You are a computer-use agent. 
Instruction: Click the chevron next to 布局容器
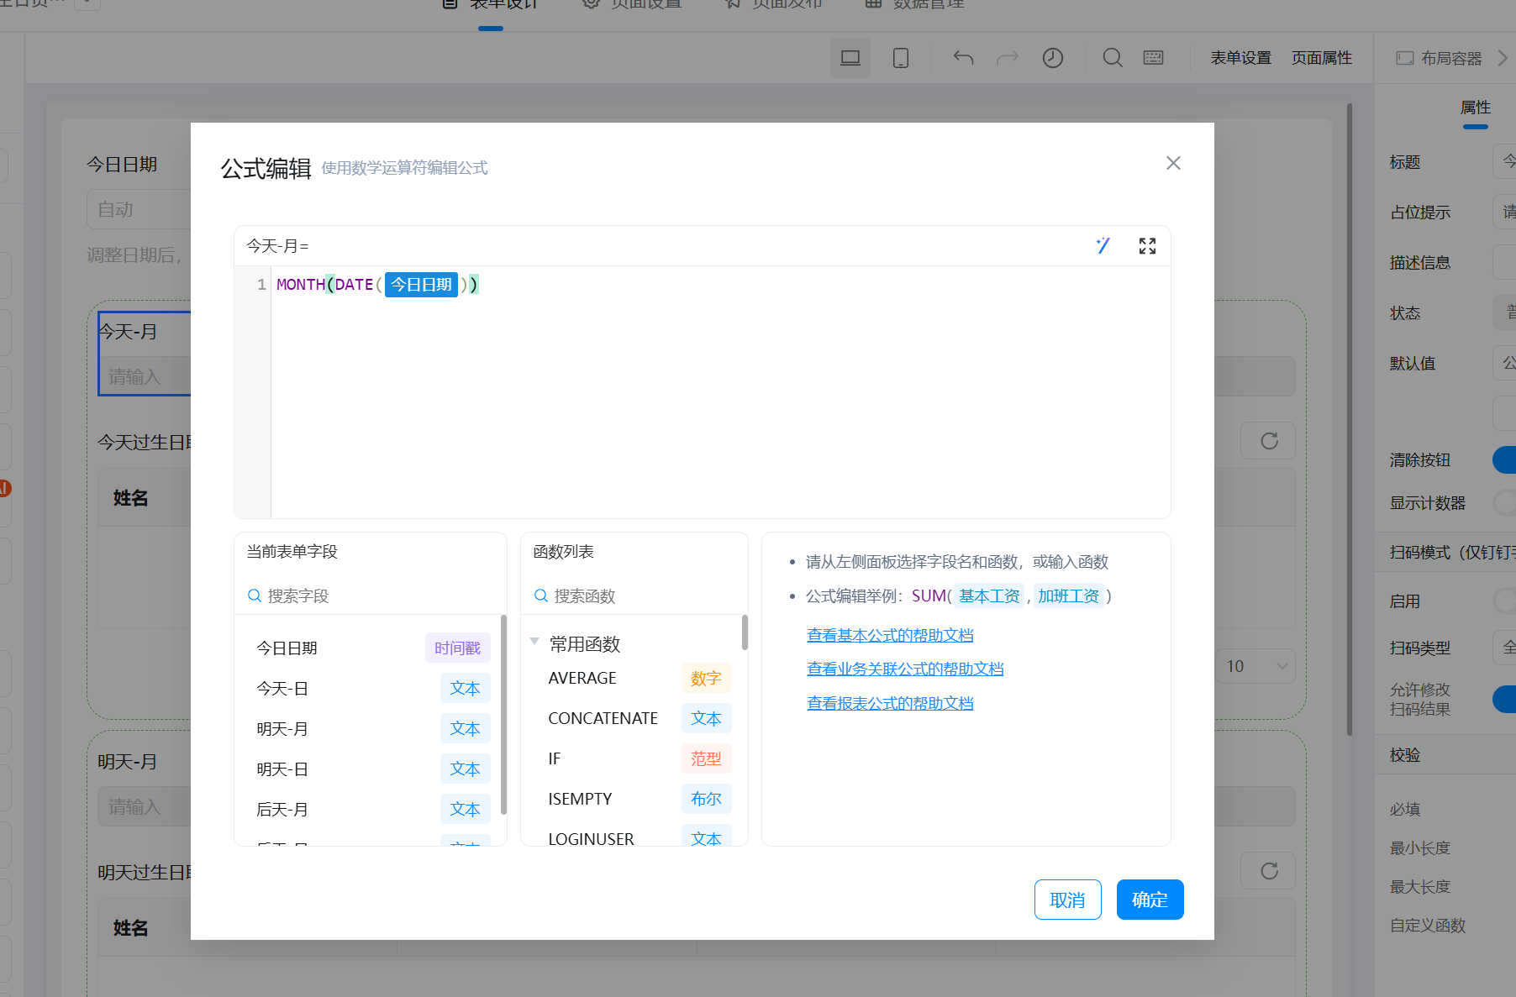point(1503,58)
